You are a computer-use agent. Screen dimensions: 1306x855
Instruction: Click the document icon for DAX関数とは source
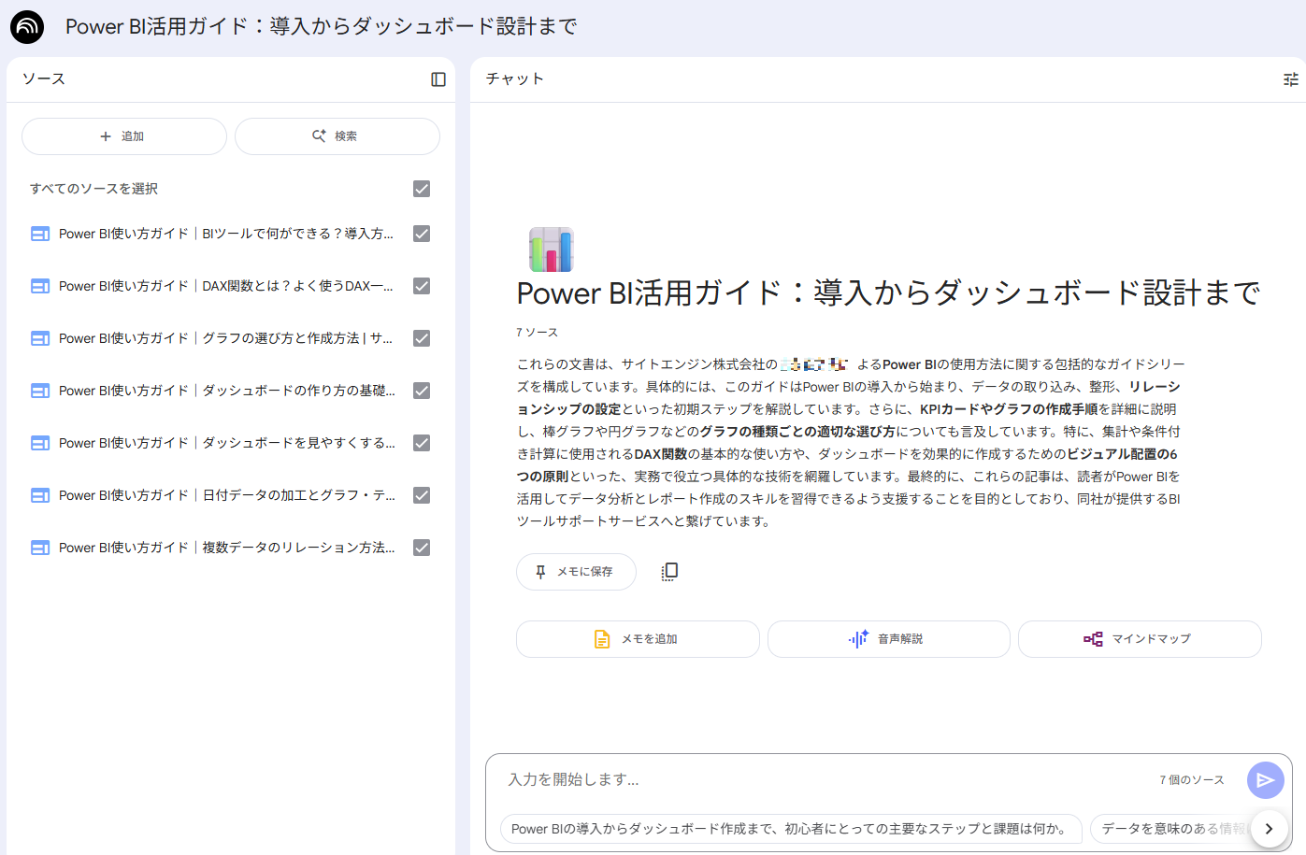(40, 286)
